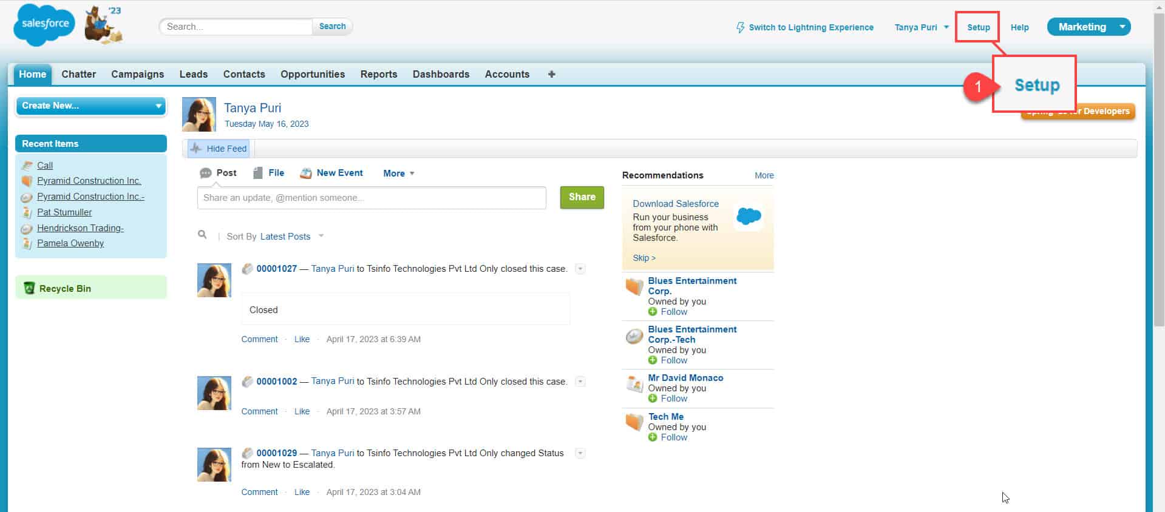This screenshot has height=512, width=1165.
Task: Click the green Share button
Action: [582, 197]
